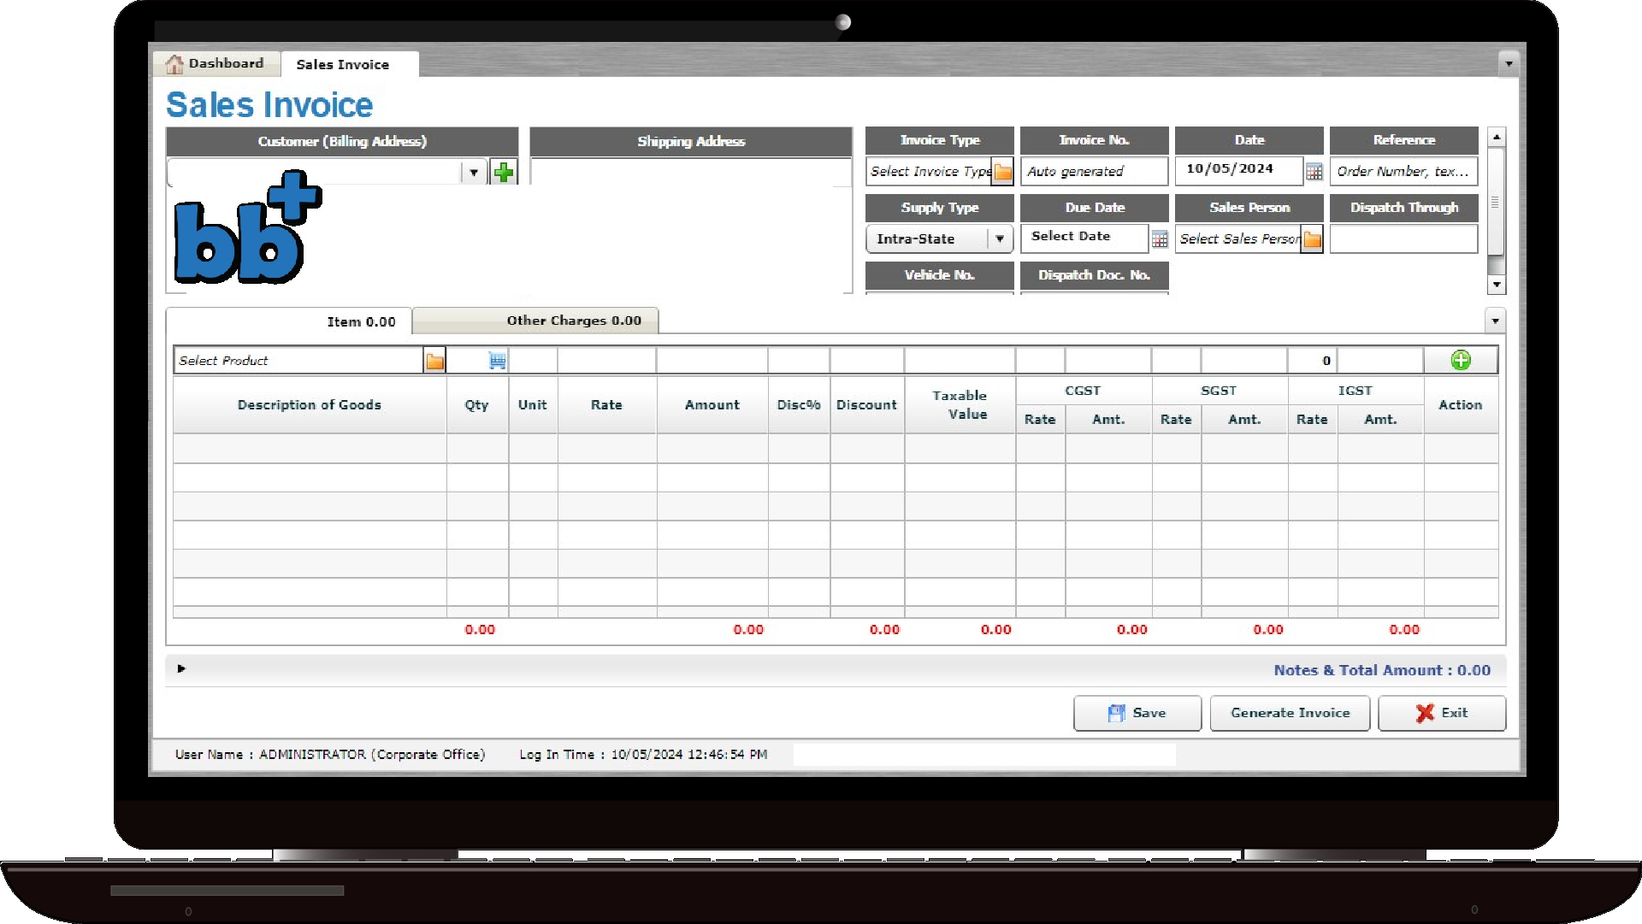Select the Sales Invoice tab
1642x924 pixels.
(x=342, y=65)
